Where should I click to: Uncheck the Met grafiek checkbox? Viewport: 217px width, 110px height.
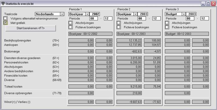(x=5, y=23)
